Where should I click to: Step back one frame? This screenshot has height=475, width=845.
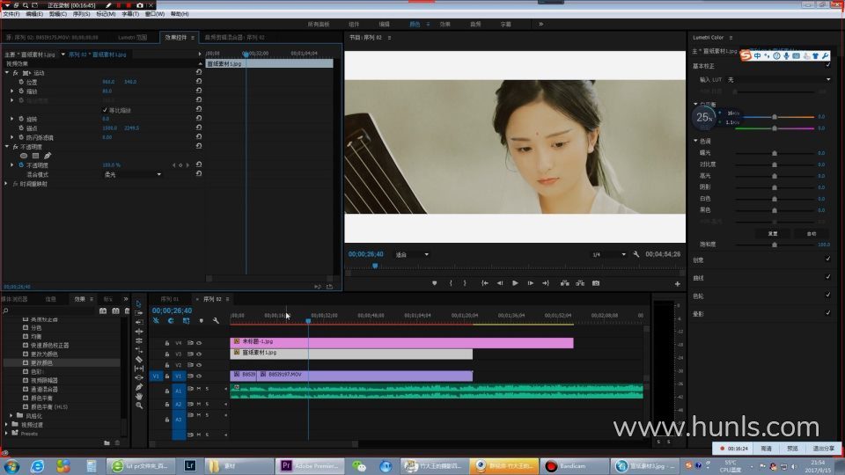pos(500,283)
